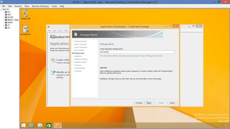
Task: Click the Installation Report wizard step
Action: click(80, 62)
